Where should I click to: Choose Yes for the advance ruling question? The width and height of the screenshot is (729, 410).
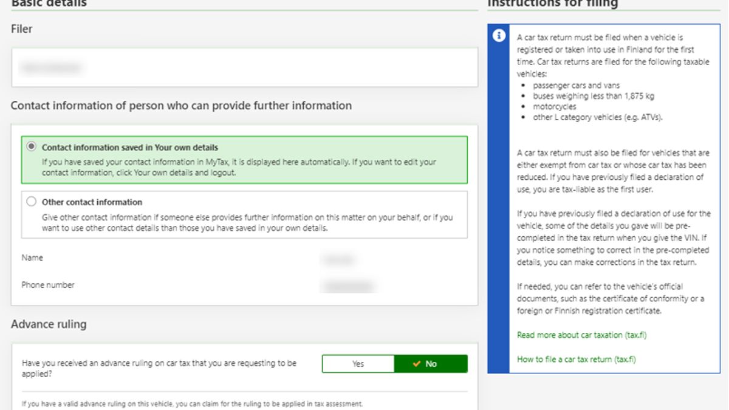358,364
